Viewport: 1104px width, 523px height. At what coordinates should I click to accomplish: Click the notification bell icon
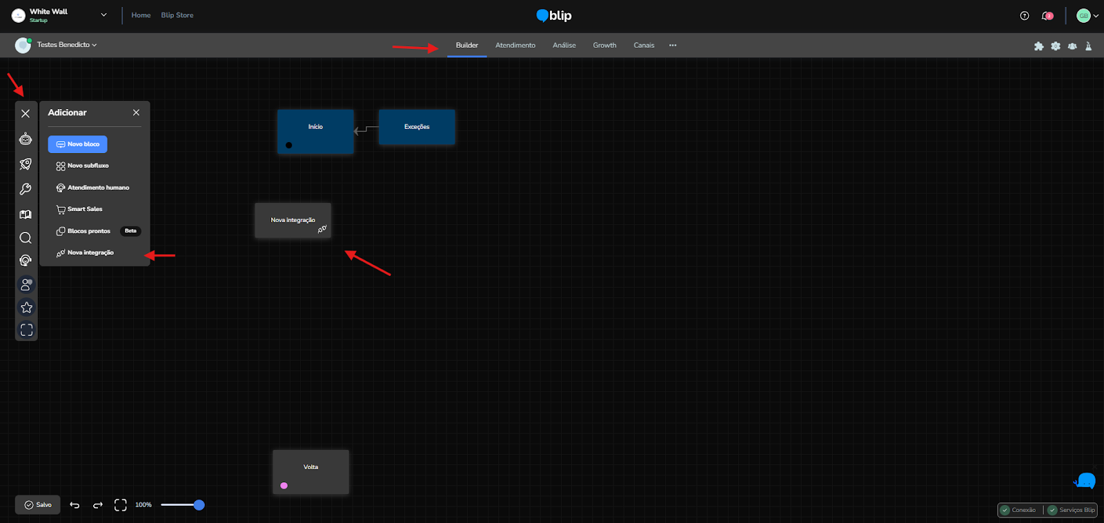click(1047, 16)
